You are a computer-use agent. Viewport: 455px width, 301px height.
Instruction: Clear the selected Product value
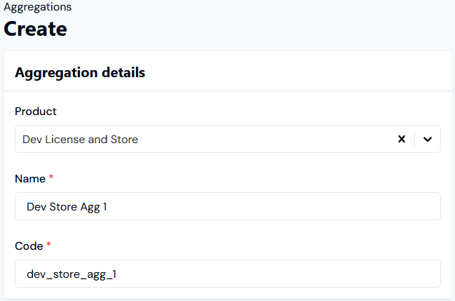pos(402,139)
